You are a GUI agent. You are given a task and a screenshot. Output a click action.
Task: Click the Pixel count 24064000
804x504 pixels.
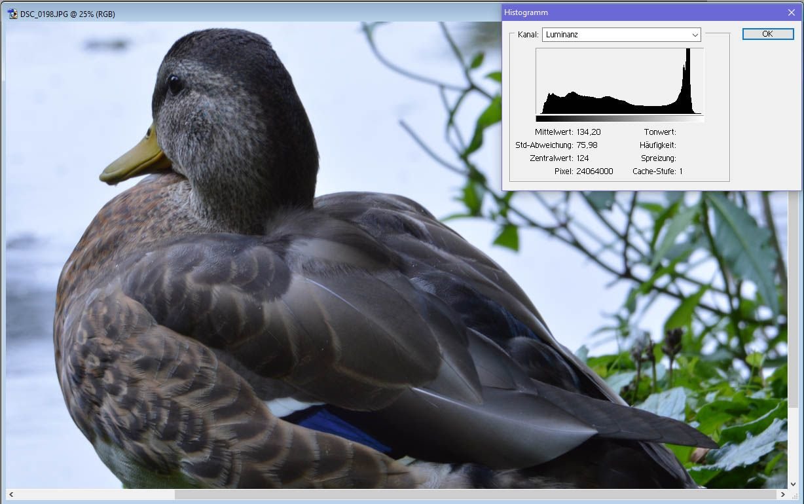[594, 171]
